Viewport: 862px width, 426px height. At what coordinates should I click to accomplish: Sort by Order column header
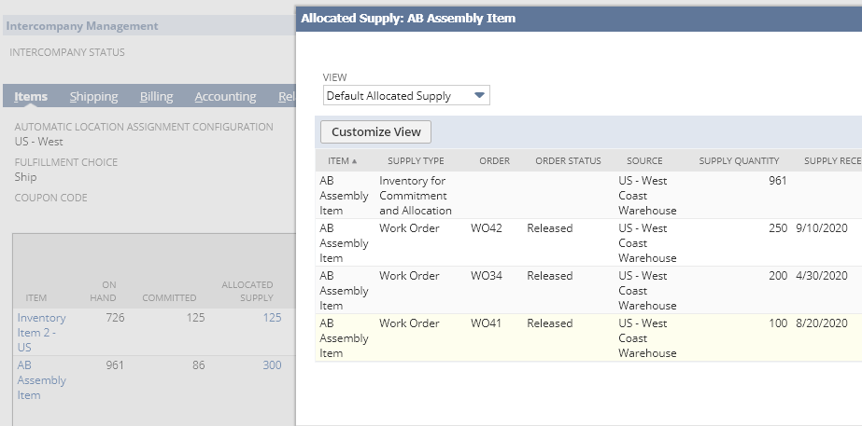tap(494, 160)
